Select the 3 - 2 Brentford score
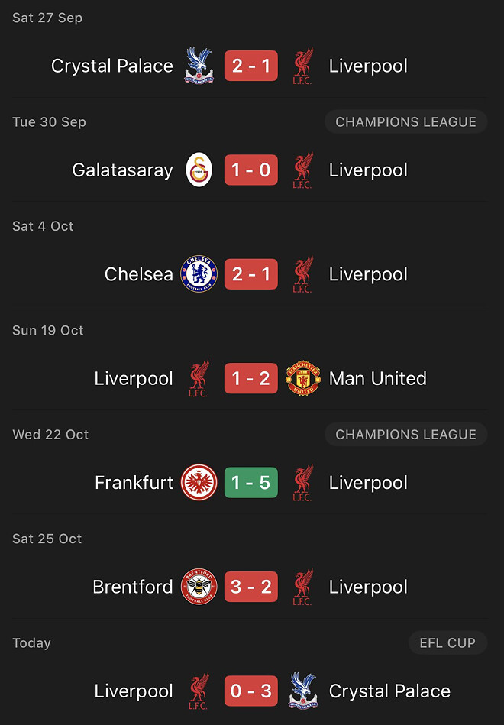The image size is (504, 725). [251, 587]
